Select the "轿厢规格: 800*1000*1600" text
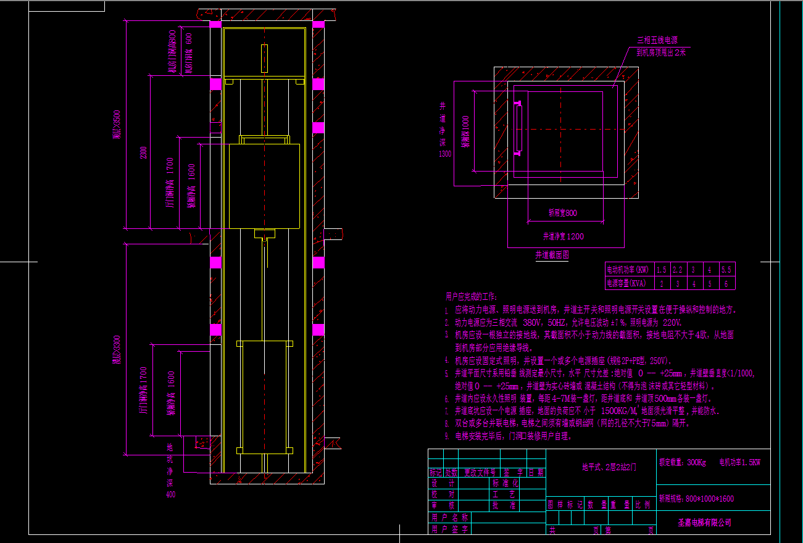 coord(696,499)
